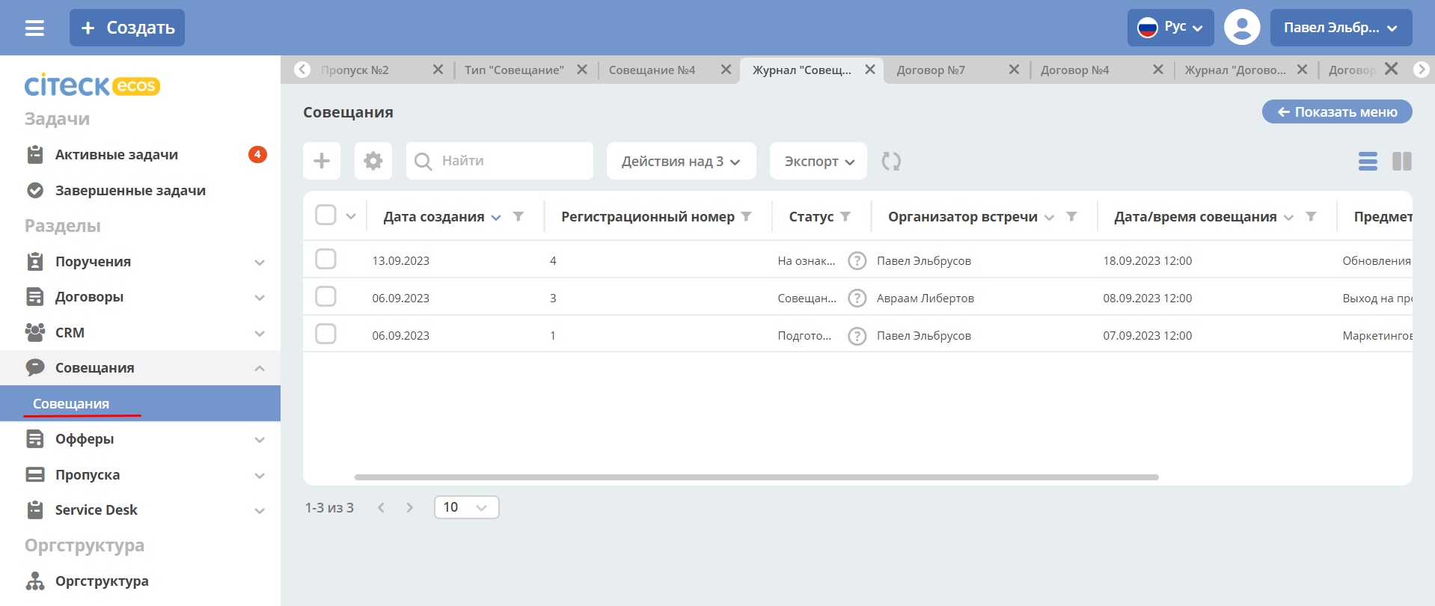Image resolution: width=1435 pixels, height=606 pixels.
Task: Click Citeck ecos logo
Action: [92, 86]
